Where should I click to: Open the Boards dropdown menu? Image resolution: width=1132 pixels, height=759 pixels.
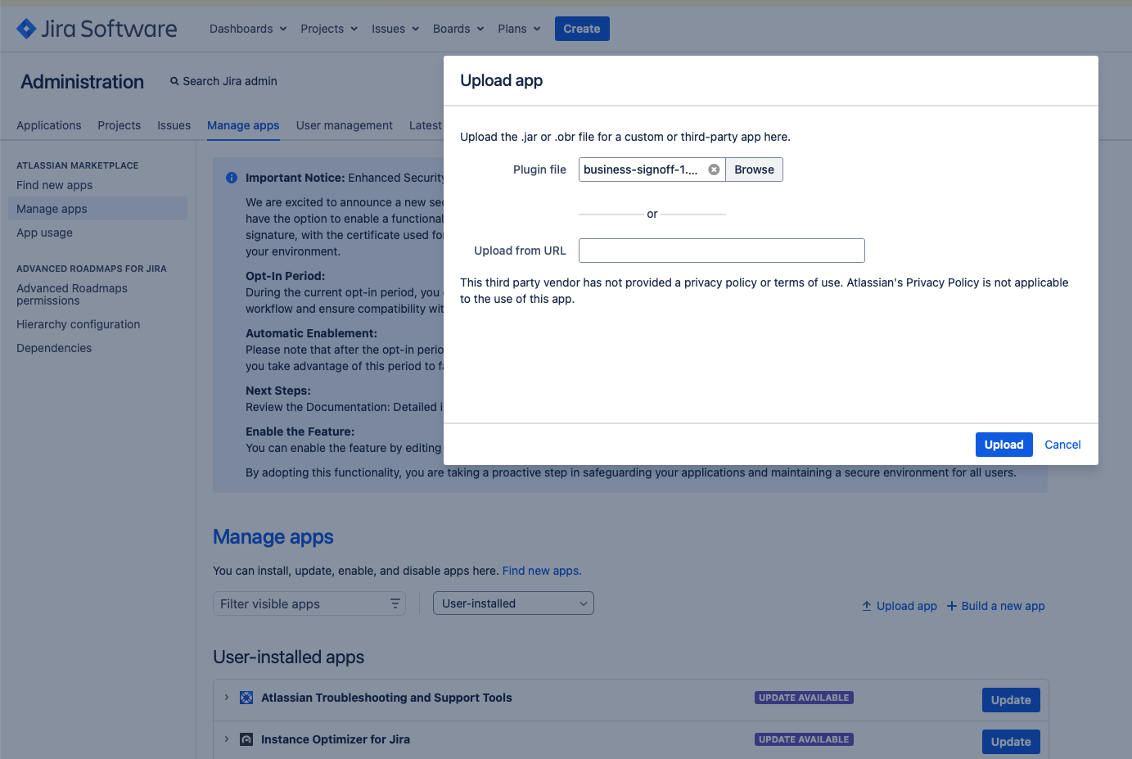pyautogui.click(x=458, y=28)
